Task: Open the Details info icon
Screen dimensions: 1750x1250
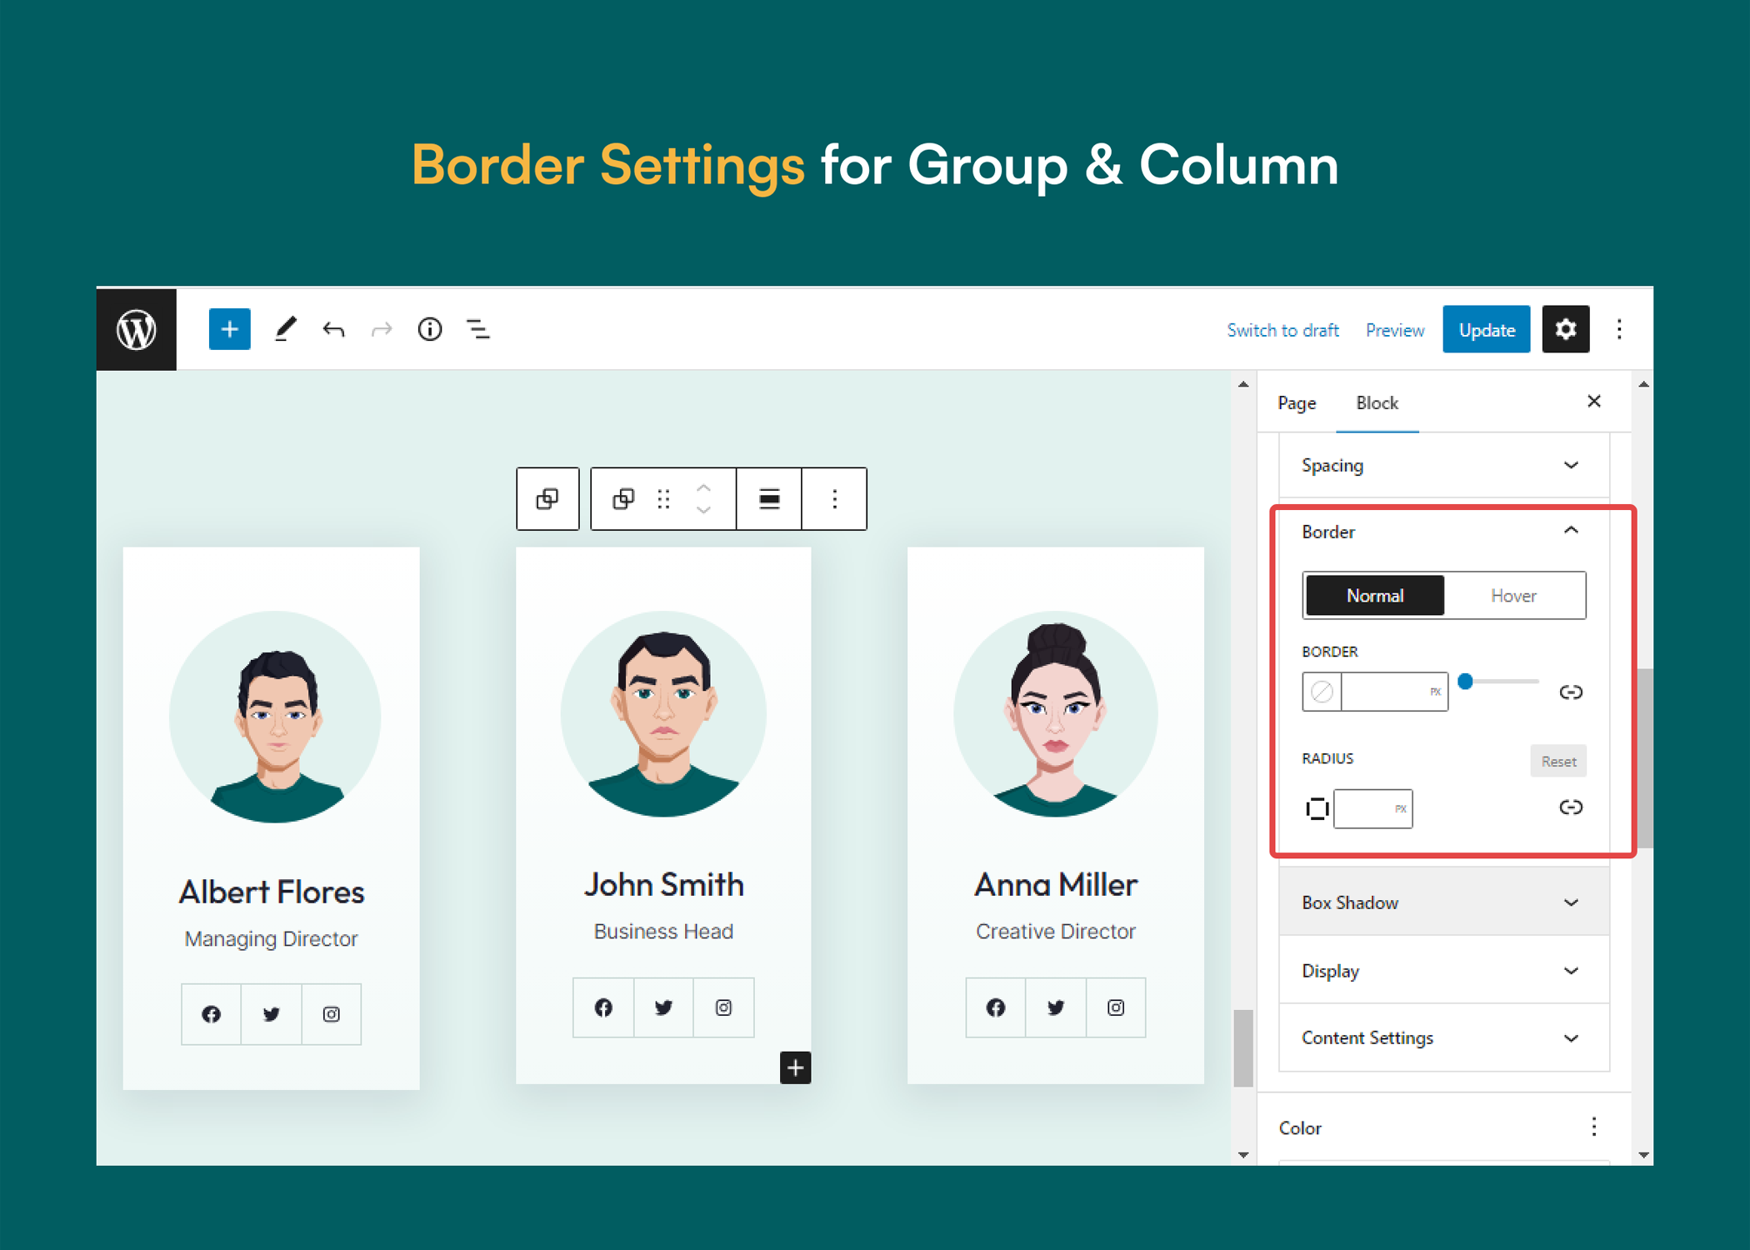Action: 430,330
